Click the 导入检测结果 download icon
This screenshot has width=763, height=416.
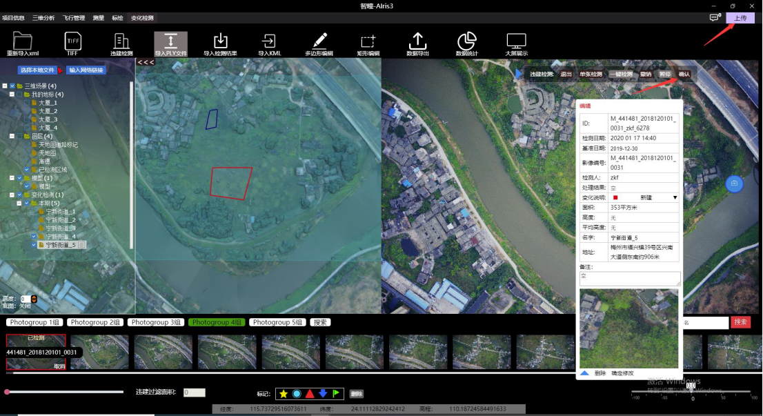pyautogui.click(x=220, y=41)
